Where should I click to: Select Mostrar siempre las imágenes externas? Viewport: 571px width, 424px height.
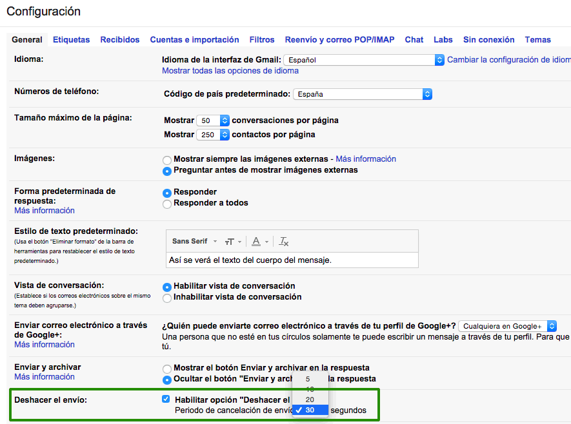pos(166,160)
